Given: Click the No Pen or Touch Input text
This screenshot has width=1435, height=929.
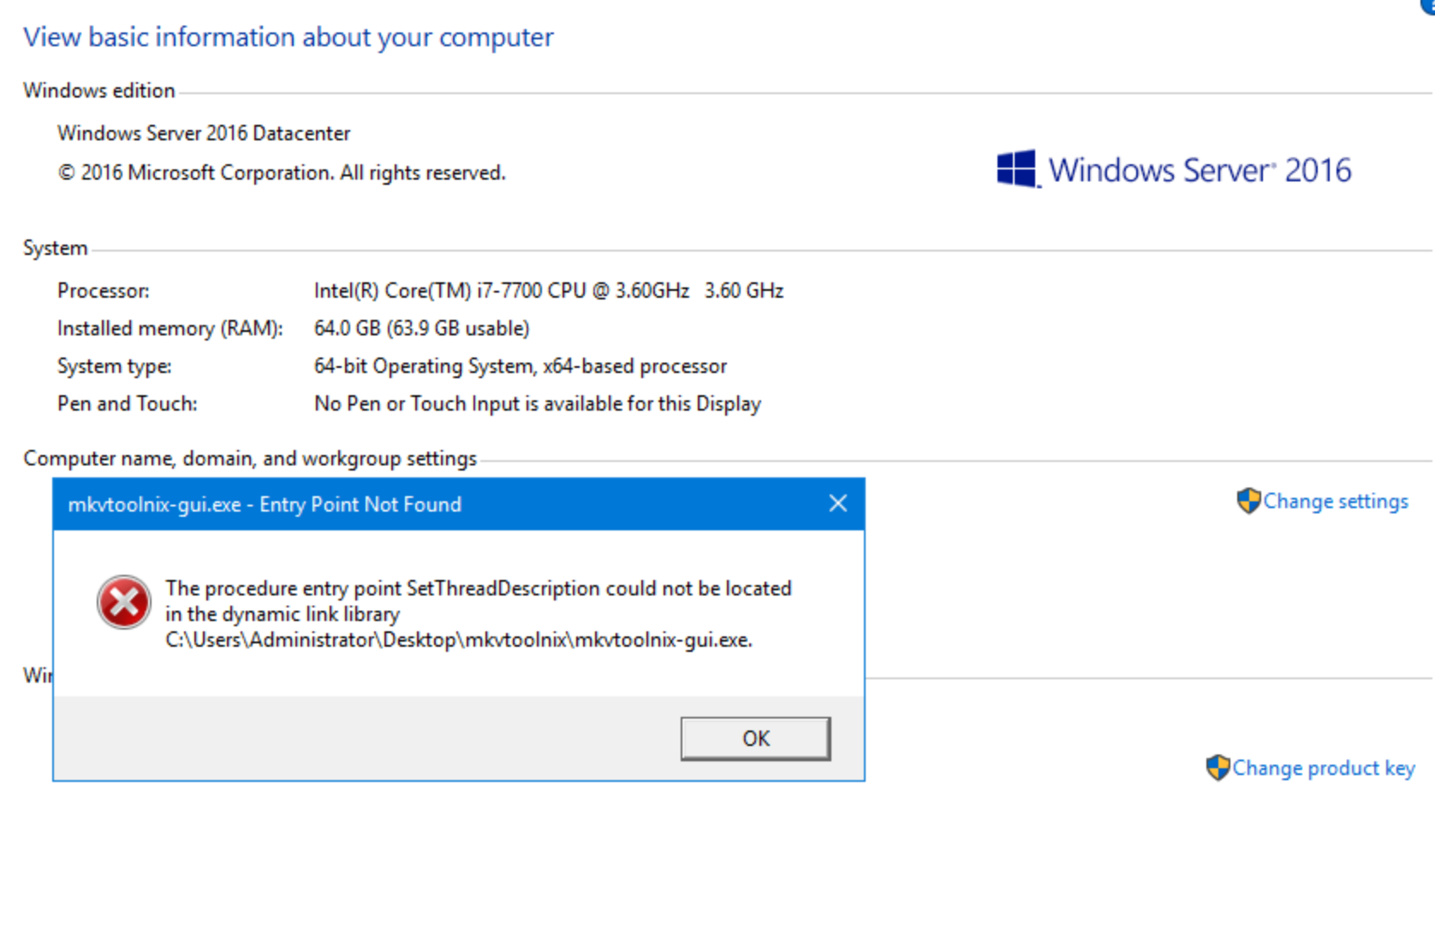Looking at the screenshot, I should point(537,404).
